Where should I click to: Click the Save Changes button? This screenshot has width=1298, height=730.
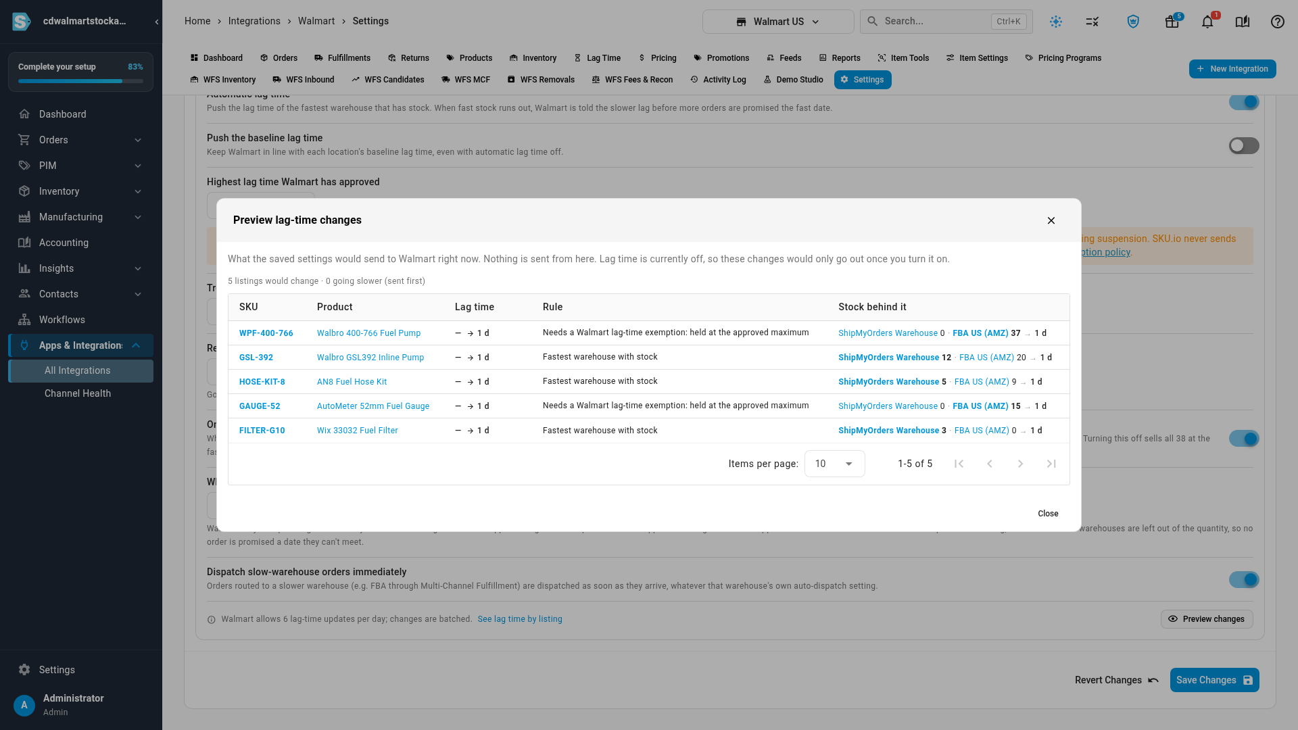click(1214, 680)
